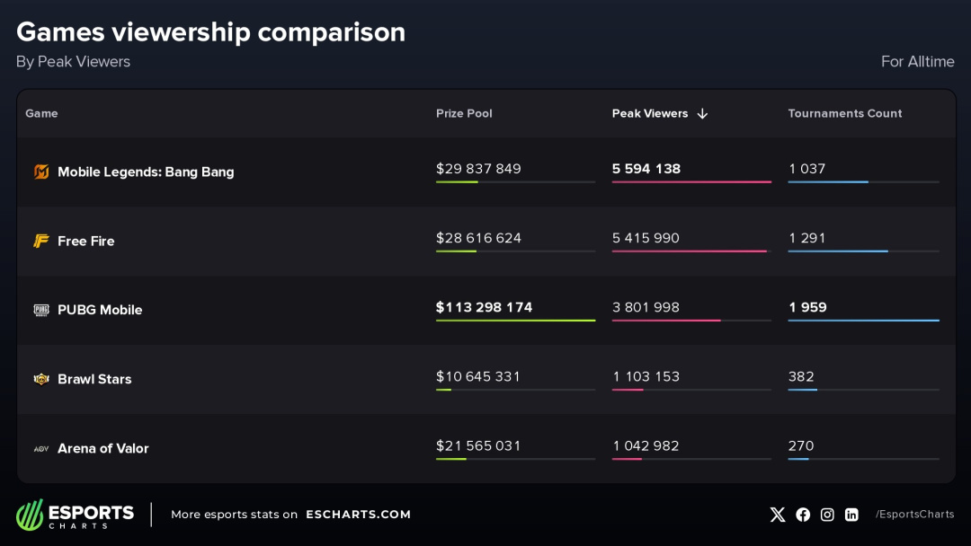
Task: Click Free Fire's tournaments count bar
Action: tap(838, 251)
